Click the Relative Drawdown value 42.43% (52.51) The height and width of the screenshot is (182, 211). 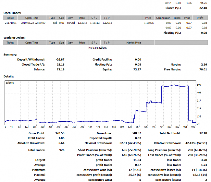196,143
